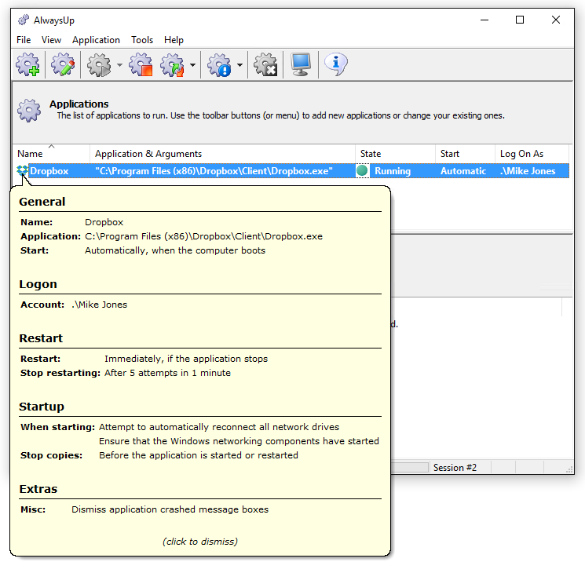Click 'Ensure that the Windows networking components have started'
Viewport: 585px width, 562px height.
click(239, 441)
